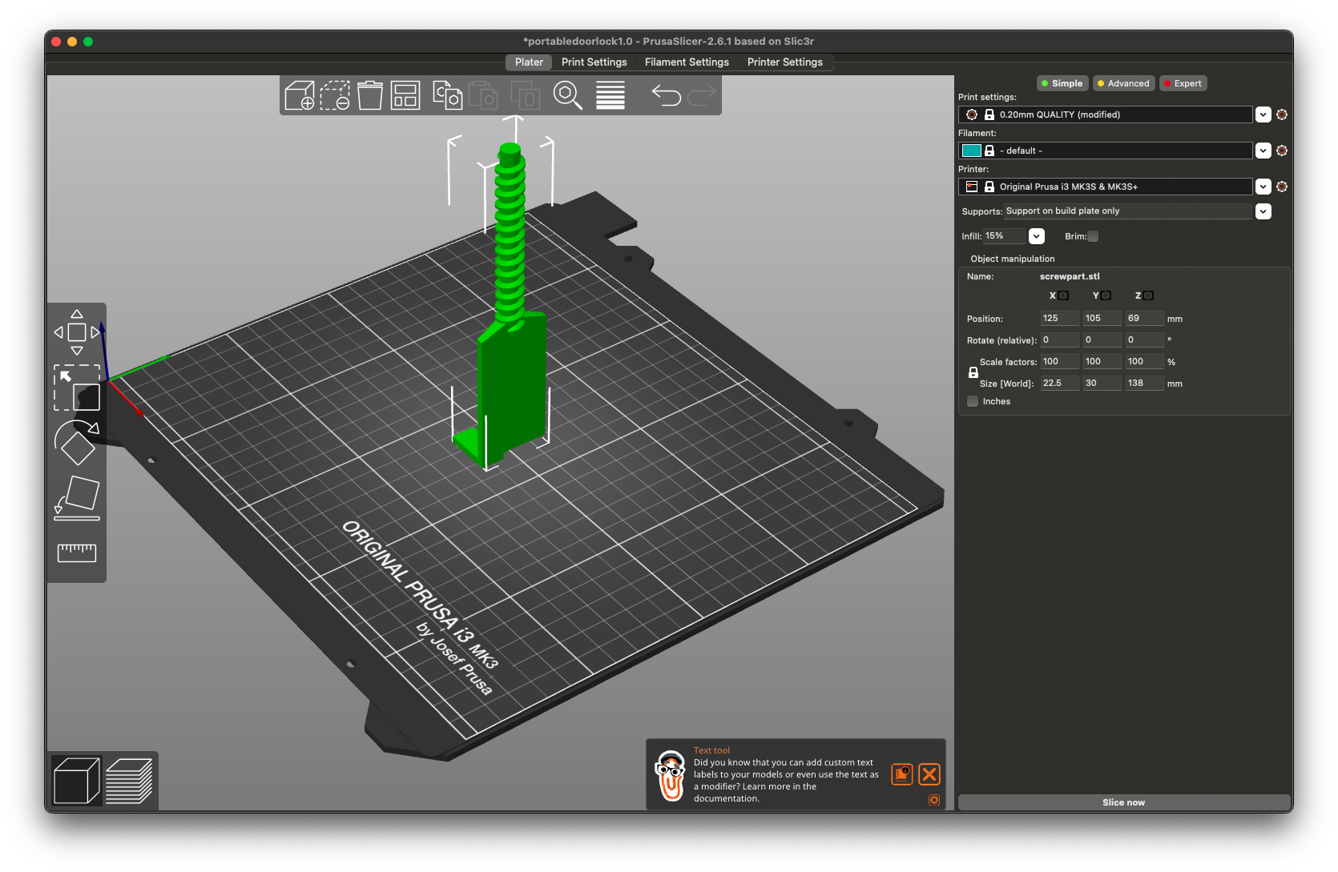The height and width of the screenshot is (872, 1338).
Task: Click the Add object cube icon
Action: pyautogui.click(x=300, y=95)
